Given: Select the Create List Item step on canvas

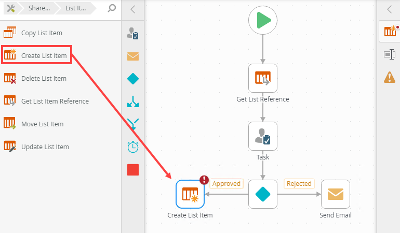Looking at the screenshot, I should pyautogui.click(x=190, y=194).
